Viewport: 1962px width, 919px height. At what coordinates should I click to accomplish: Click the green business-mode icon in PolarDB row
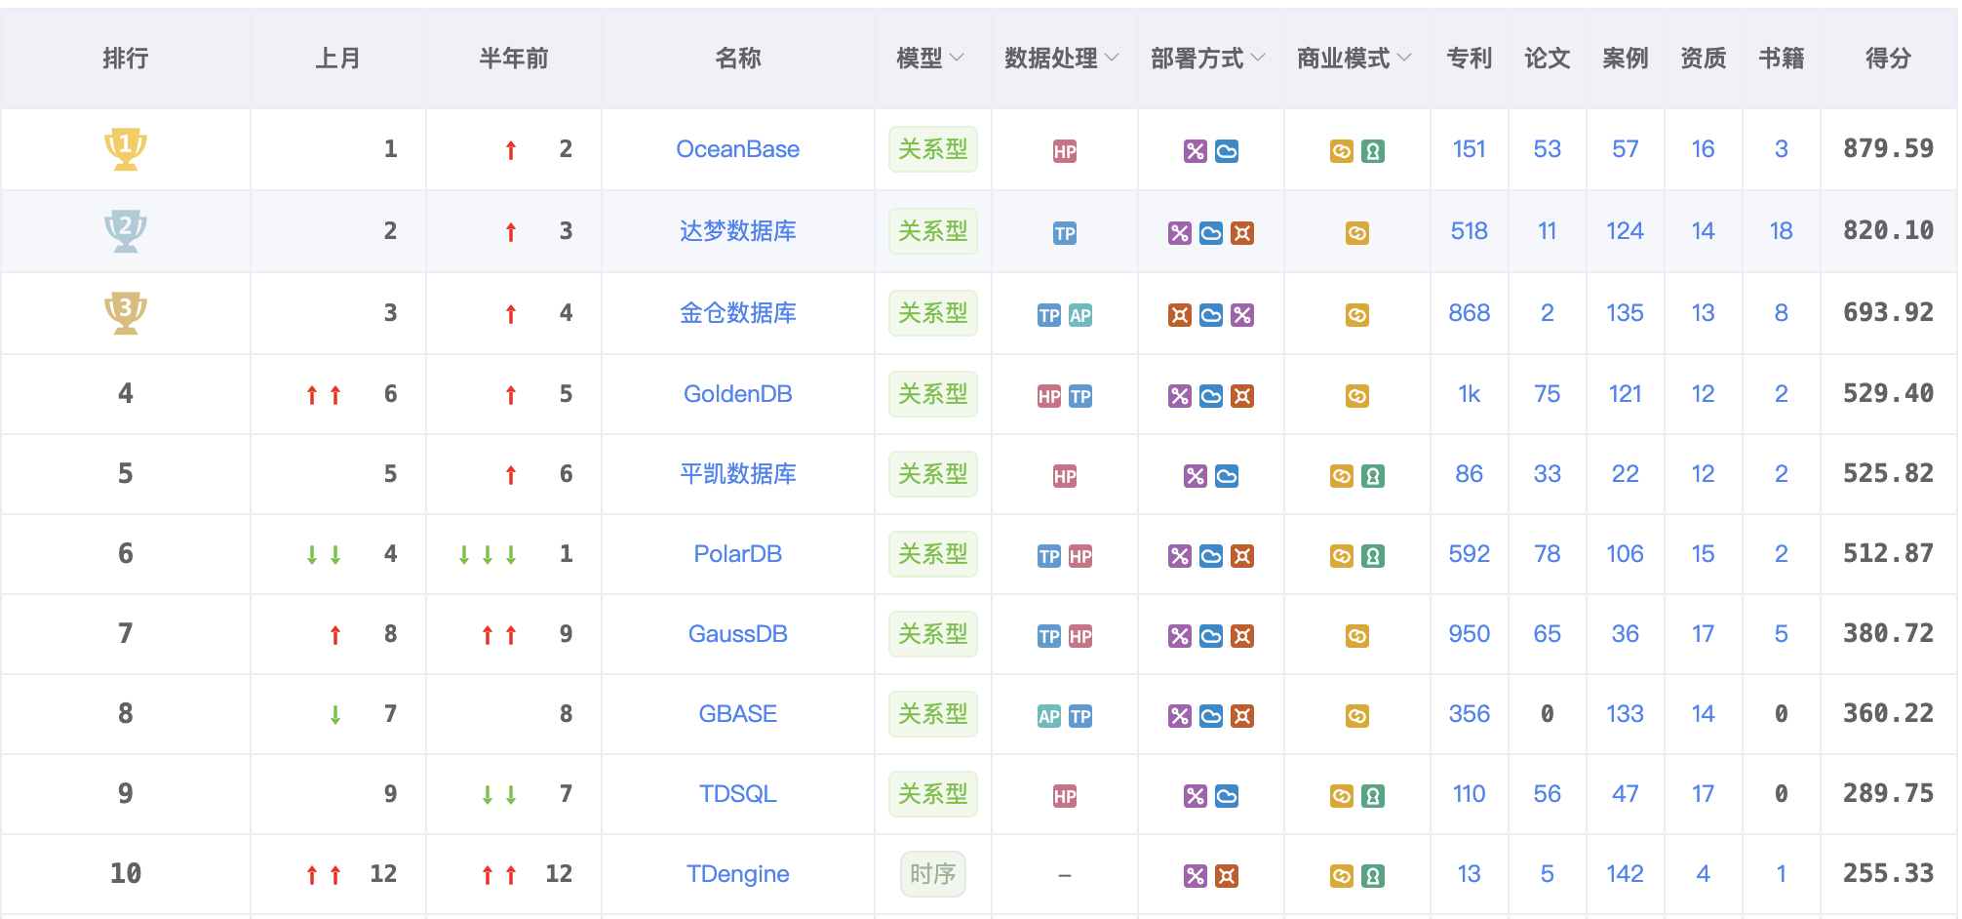pyautogui.click(x=1373, y=556)
